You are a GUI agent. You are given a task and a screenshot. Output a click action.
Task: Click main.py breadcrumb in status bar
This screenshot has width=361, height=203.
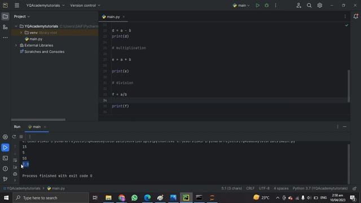pyautogui.click(x=56, y=188)
